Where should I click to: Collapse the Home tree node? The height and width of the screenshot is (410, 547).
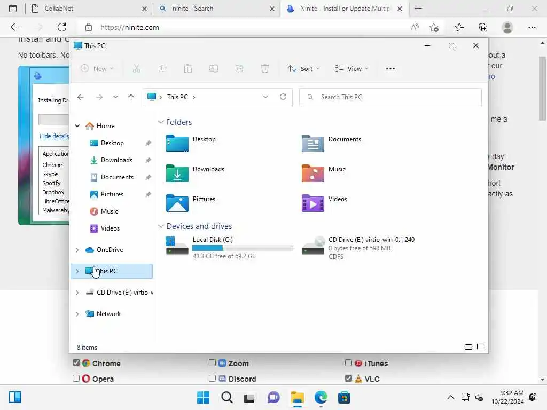[x=77, y=126]
